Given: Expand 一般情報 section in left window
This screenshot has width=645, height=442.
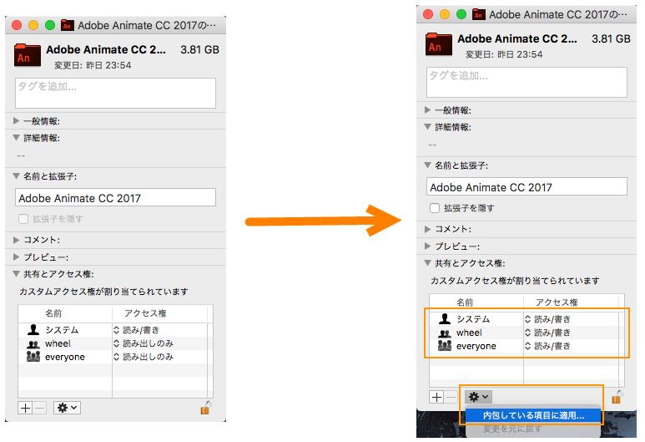Looking at the screenshot, I should pos(16,120).
